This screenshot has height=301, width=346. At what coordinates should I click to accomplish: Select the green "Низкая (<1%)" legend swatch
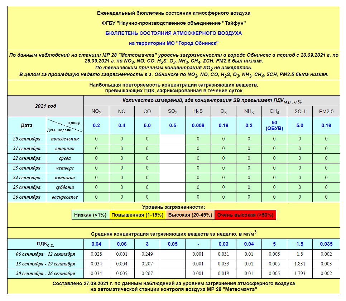click(x=90, y=215)
